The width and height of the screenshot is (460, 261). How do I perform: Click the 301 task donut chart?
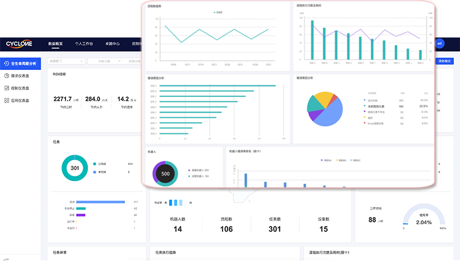click(x=74, y=168)
